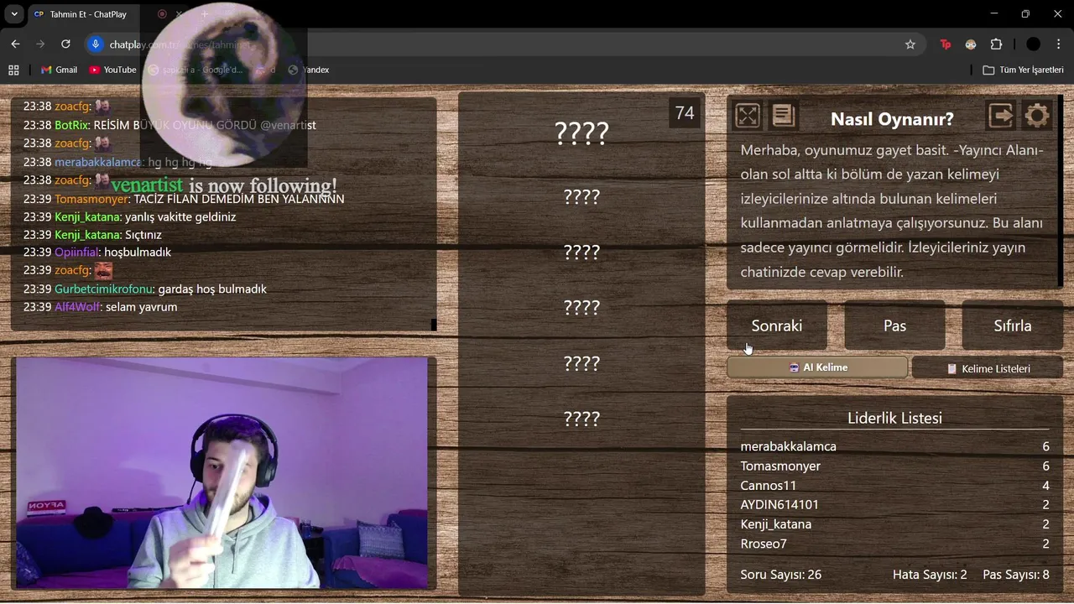Select the AYDIN614101 leaderboard row
This screenshot has height=604, width=1074.
pos(894,505)
